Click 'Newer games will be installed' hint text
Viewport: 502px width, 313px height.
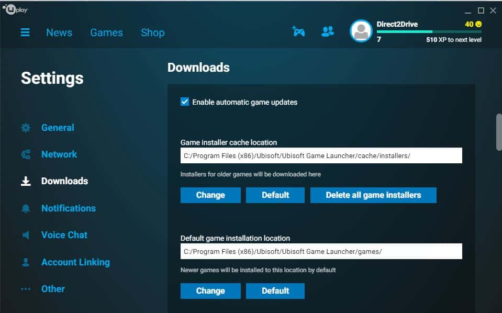(258, 270)
